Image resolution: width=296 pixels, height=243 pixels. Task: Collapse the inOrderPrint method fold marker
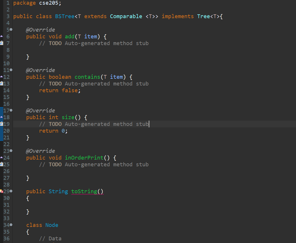pyautogui.click(x=11, y=151)
